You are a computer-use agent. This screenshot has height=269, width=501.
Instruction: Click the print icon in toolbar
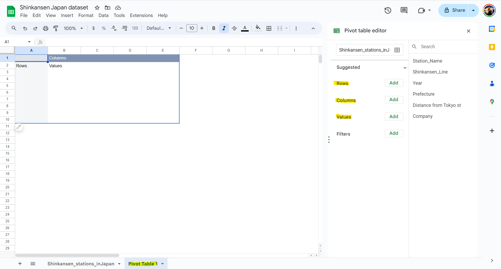click(45, 28)
